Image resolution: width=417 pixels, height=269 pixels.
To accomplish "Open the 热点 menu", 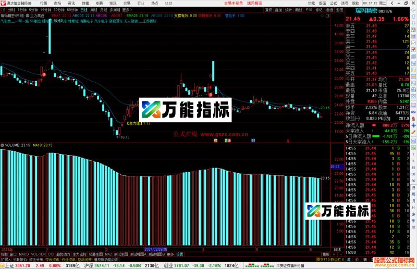I will coord(154,3).
